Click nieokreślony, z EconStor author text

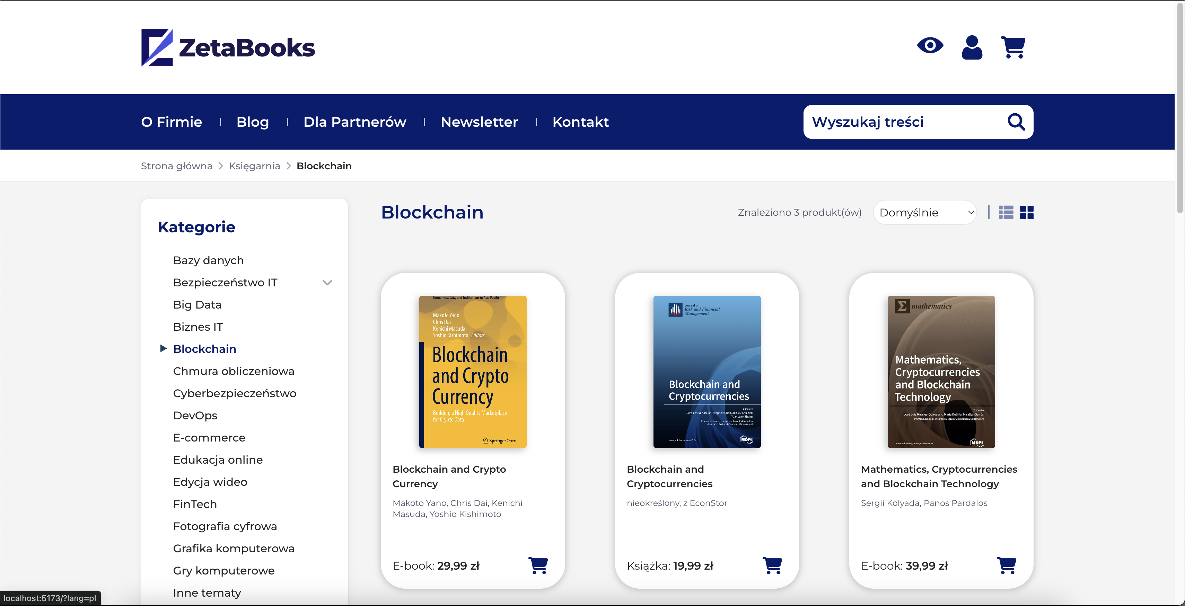(677, 503)
